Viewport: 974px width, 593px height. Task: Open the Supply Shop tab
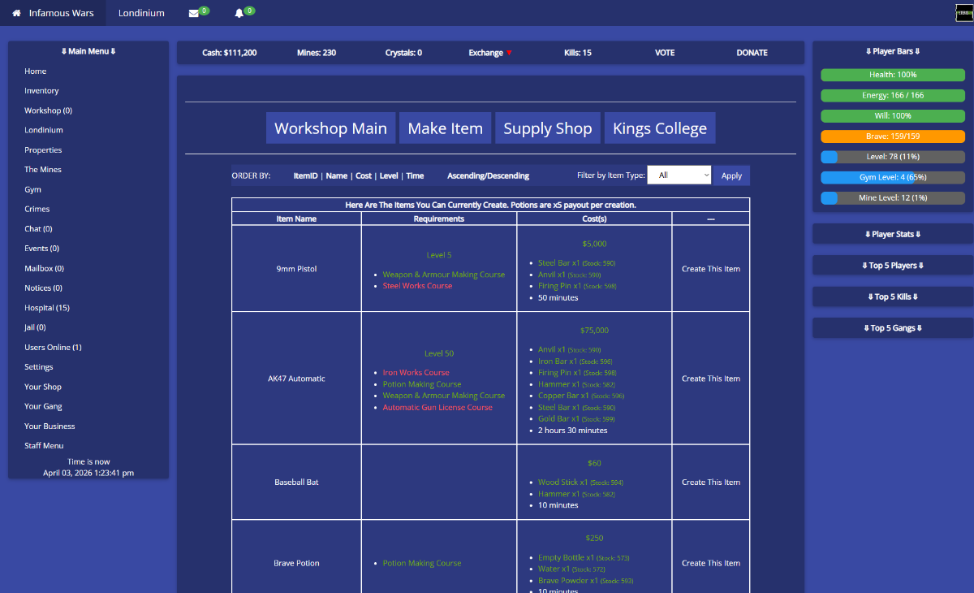pyautogui.click(x=548, y=128)
